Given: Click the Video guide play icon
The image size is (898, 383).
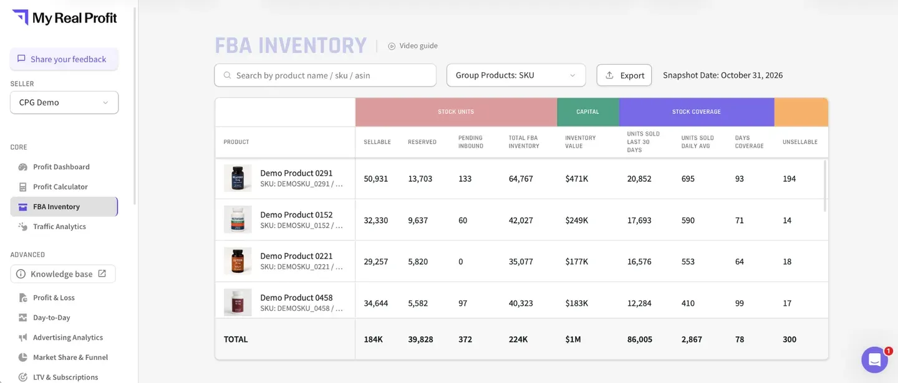Looking at the screenshot, I should (392, 46).
